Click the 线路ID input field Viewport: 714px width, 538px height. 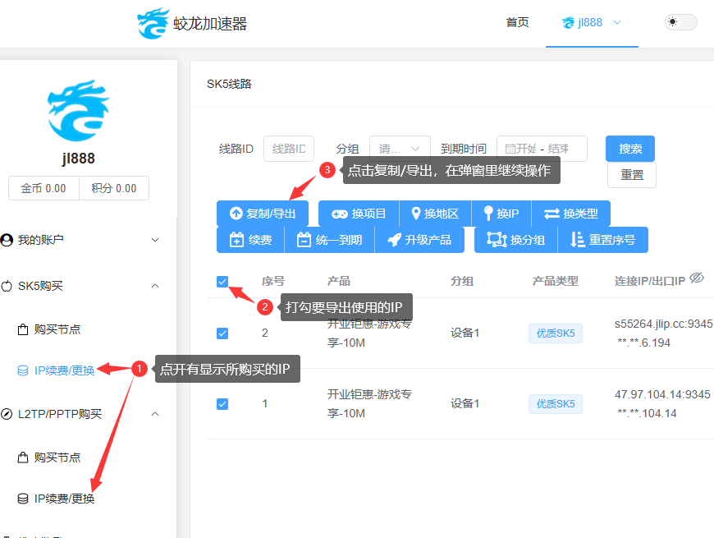tap(288, 149)
